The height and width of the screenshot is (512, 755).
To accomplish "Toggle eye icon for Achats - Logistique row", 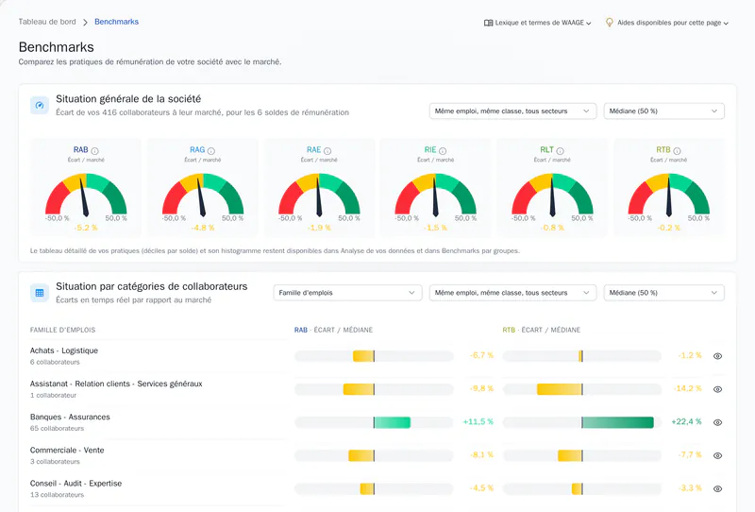I will tap(717, 356).
